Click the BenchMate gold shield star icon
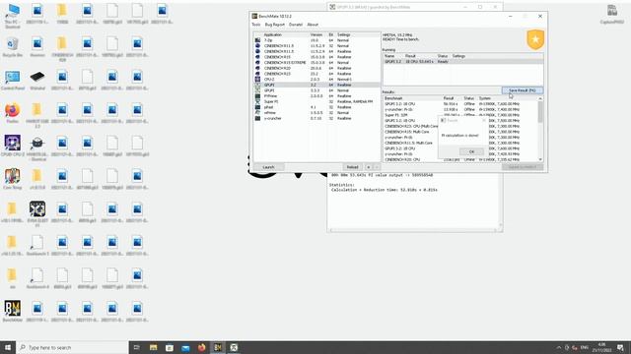Viewport: 631px width, 354px height. (535, 39)
